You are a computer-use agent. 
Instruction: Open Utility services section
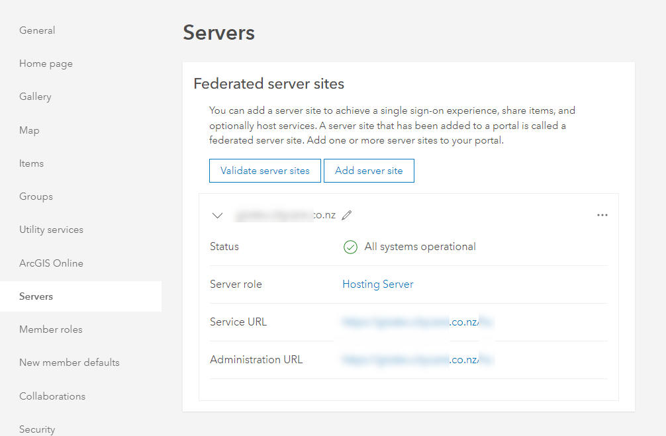point(51,230)
